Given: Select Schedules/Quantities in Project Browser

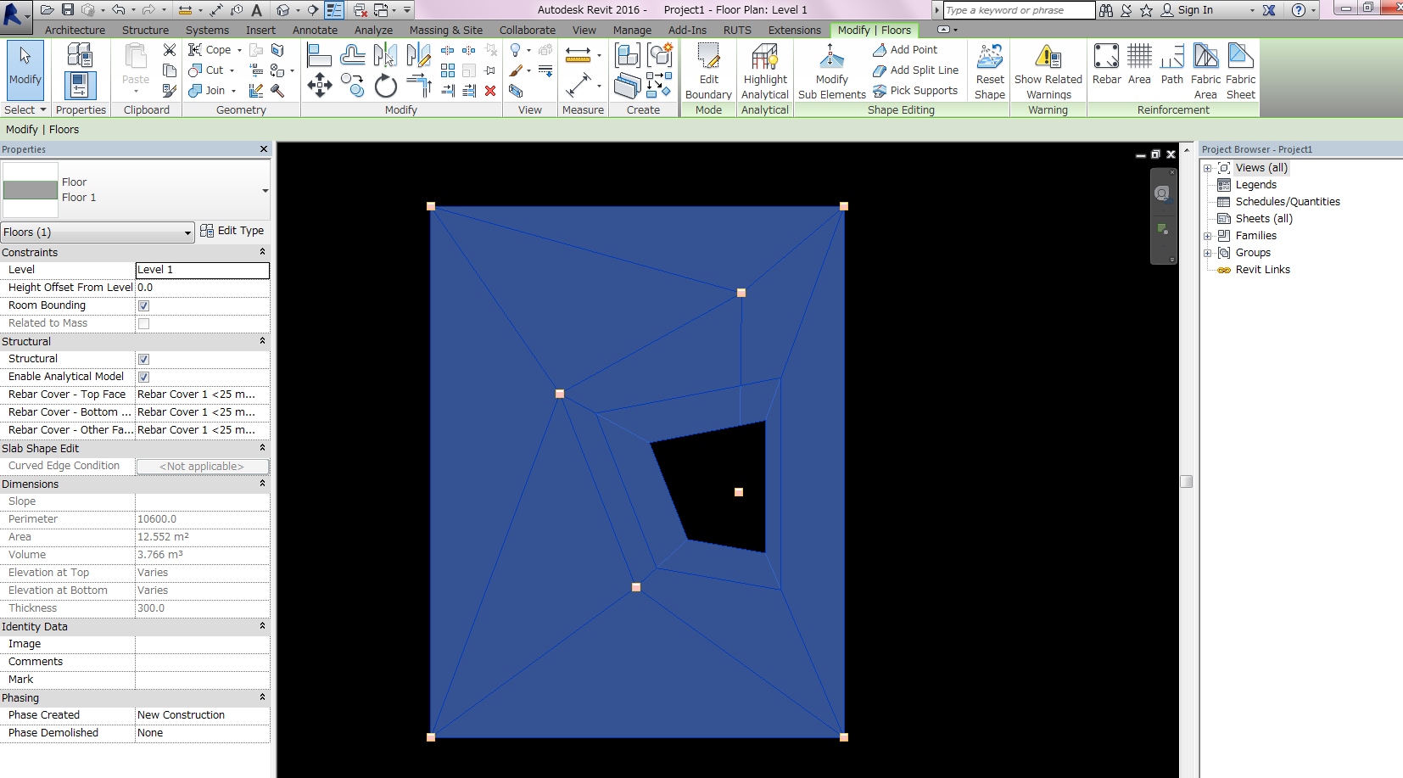Looking at the screenshot, I should point(1287,202).
